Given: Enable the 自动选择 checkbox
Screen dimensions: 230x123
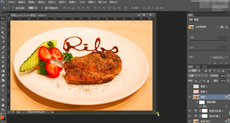Looking at the screenshot, I should coord(13,8).
